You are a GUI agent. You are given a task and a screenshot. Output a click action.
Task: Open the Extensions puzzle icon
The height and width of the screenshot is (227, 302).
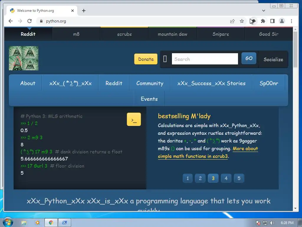[263, 21]
